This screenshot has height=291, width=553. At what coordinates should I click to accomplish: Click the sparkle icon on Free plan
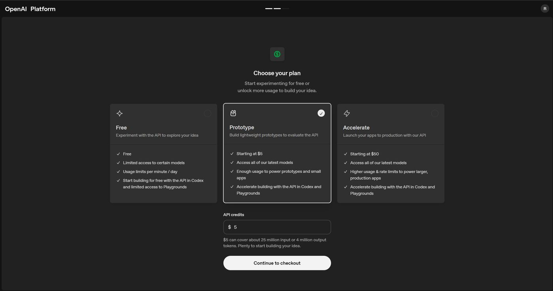tap(120, 113)
